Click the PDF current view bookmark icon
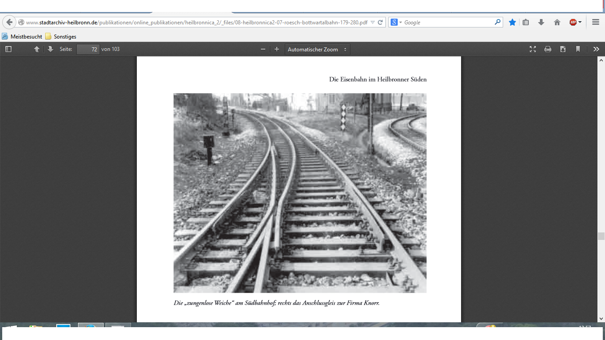The width and height of the screenshot is (605, 340). [x=578, y=49]
